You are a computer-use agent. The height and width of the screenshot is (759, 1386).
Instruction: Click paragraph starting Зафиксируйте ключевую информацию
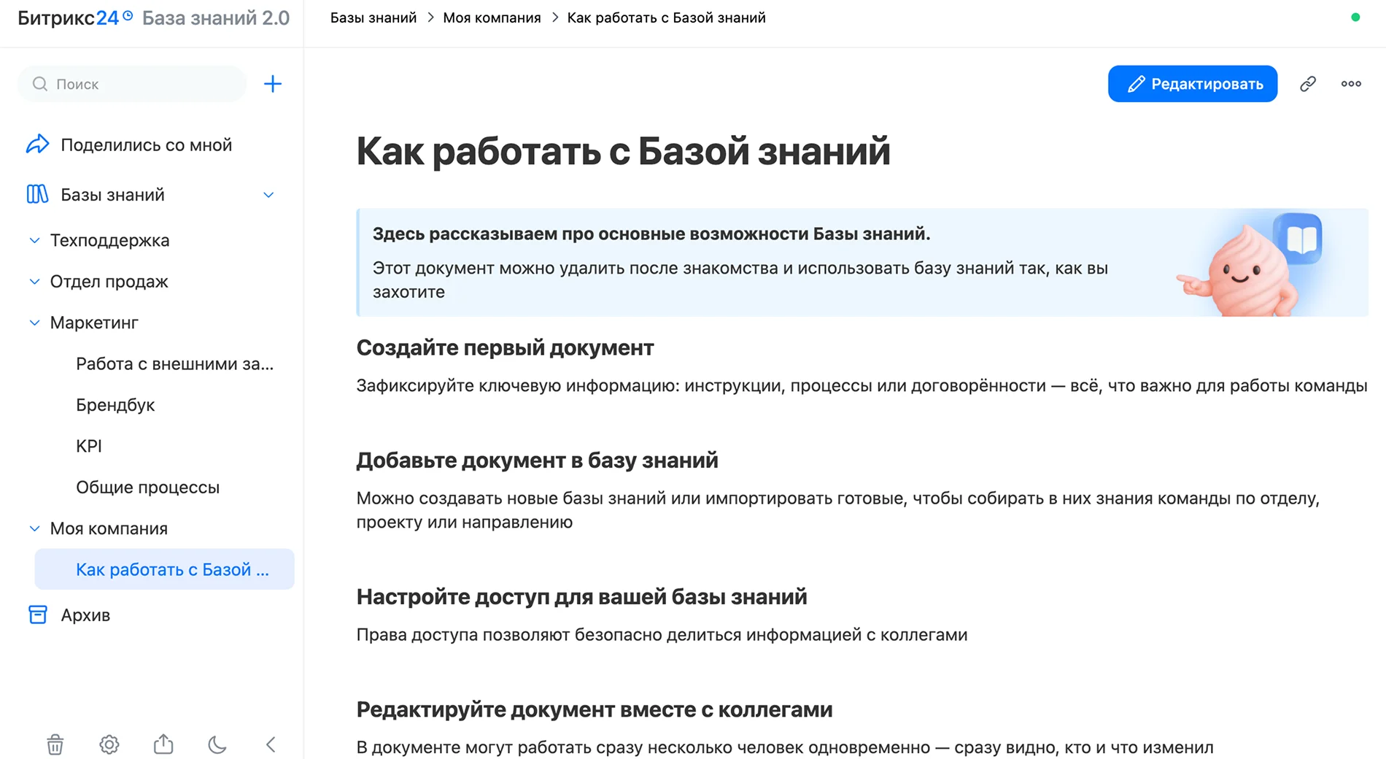click(862, 385)
